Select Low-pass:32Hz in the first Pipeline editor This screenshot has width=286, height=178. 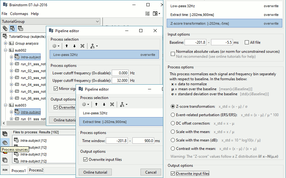point(104,55)
